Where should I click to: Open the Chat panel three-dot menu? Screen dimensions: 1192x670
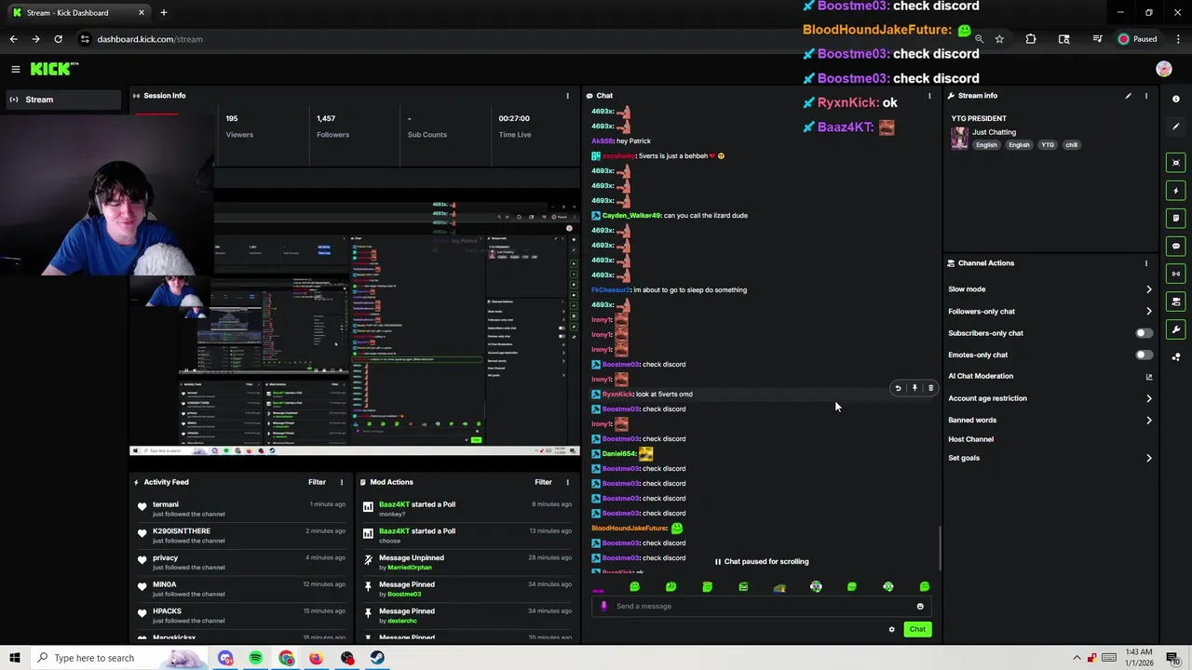(x=928, y=96)
